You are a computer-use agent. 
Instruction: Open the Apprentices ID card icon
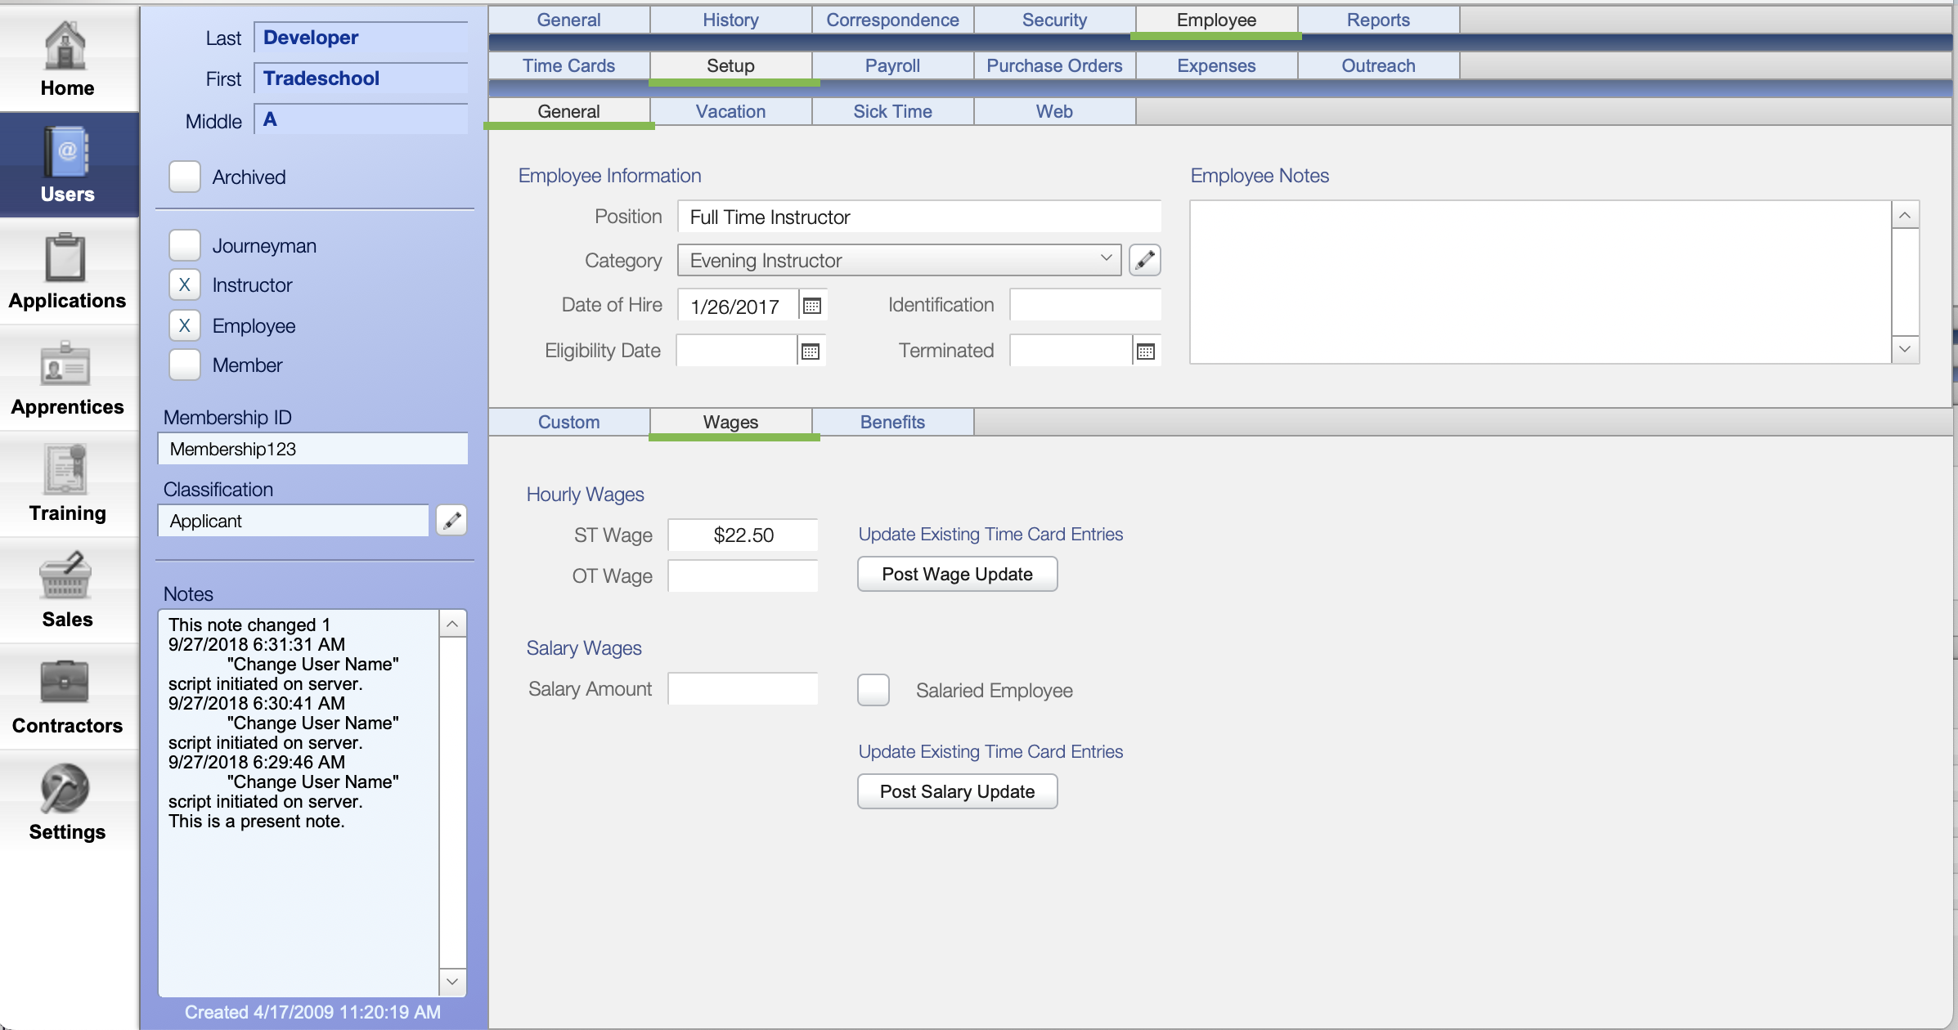66,364
